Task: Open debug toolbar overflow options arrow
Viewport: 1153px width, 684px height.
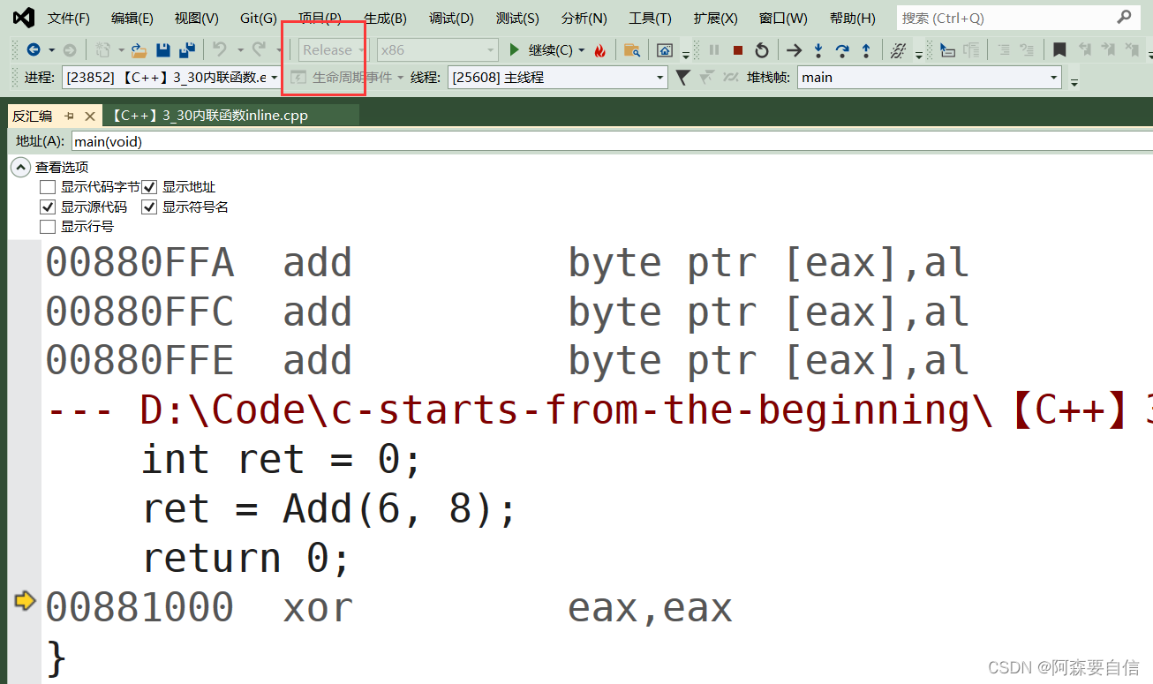Action: click(918, 54)
